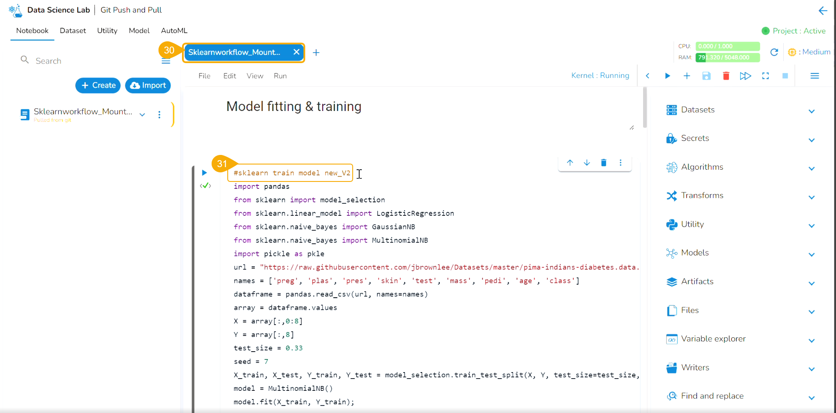Delete the cell using the red trash icon

point(726,76)
